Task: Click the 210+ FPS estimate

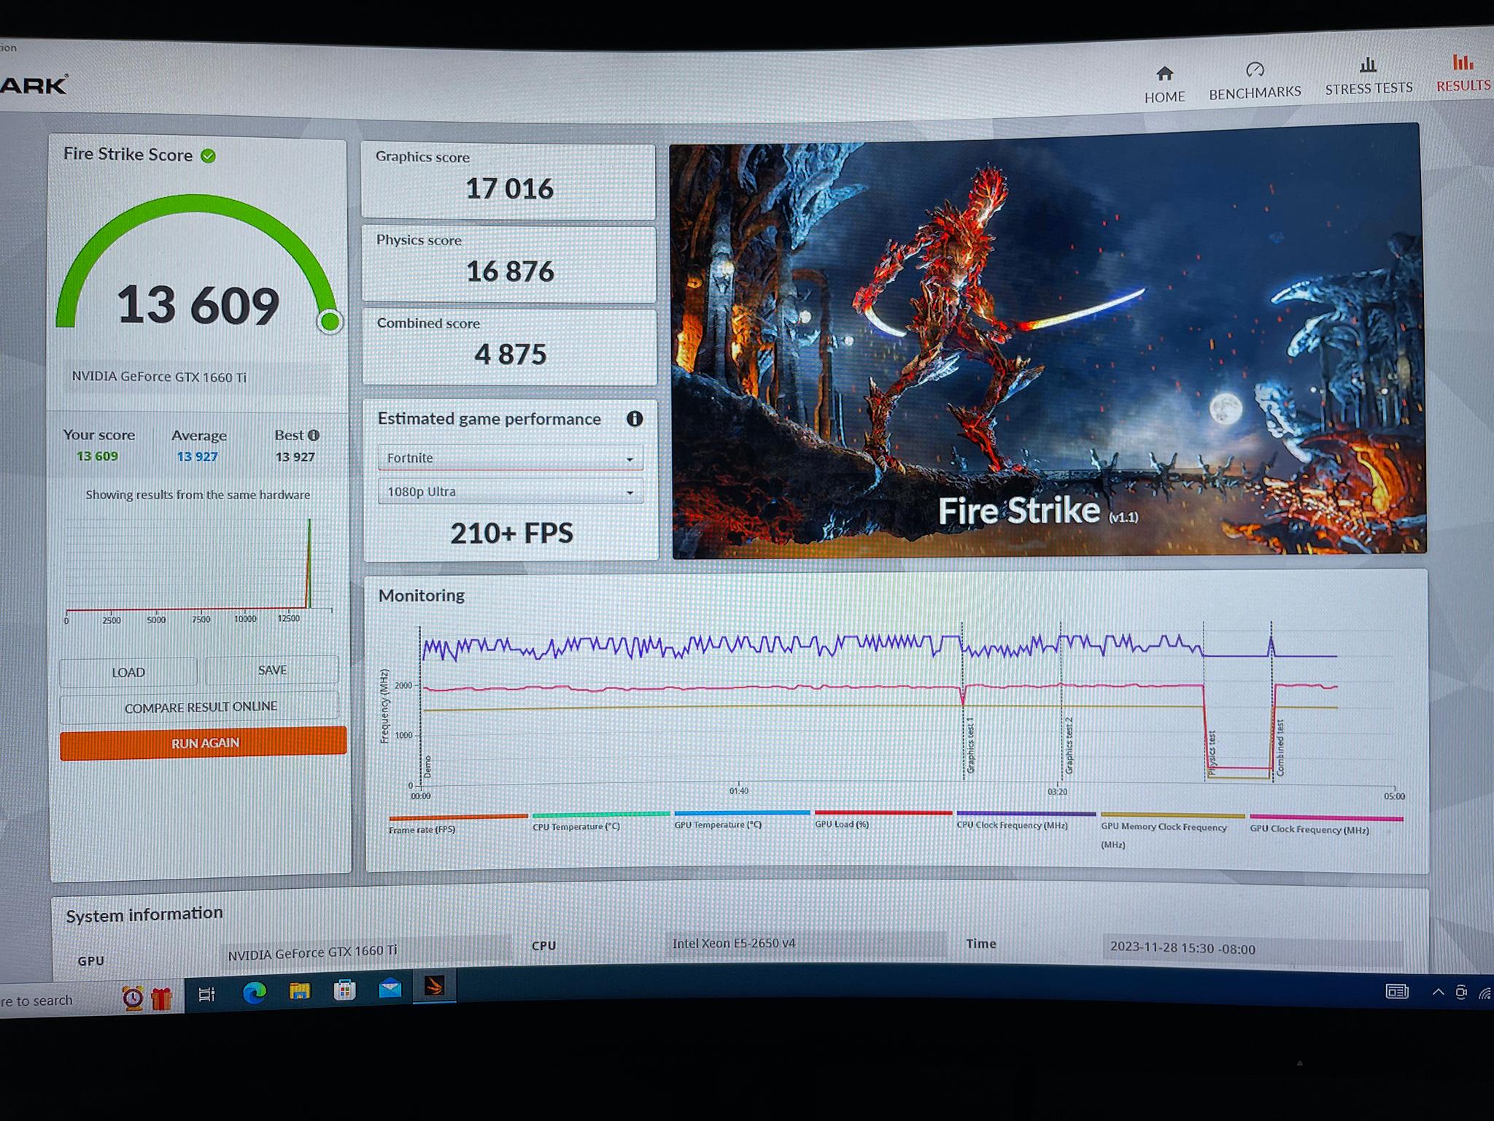Action: pos(511,533)
